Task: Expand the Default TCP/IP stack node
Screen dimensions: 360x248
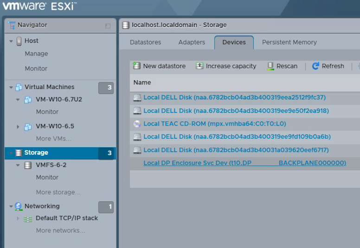Action: pos(18,218)
